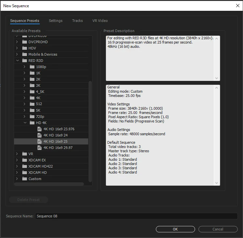Click the Custom folder icon
The width and height of the screenshot is (243, 238).
click(x=25, y=178)
